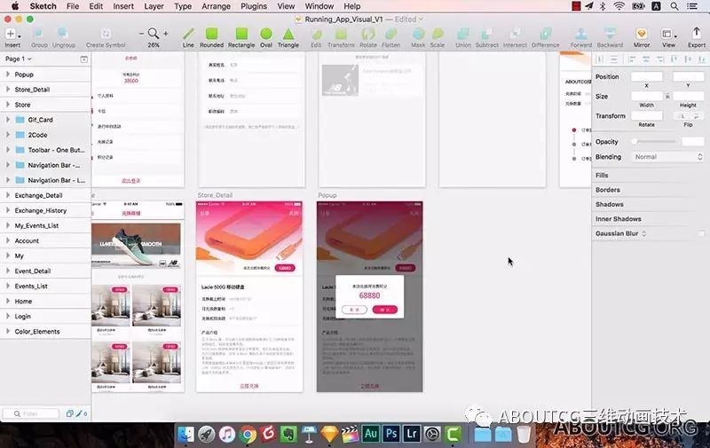The image size is (710, 448).
Task: Click the Group toolbar icon
Action: pos(38,34)
